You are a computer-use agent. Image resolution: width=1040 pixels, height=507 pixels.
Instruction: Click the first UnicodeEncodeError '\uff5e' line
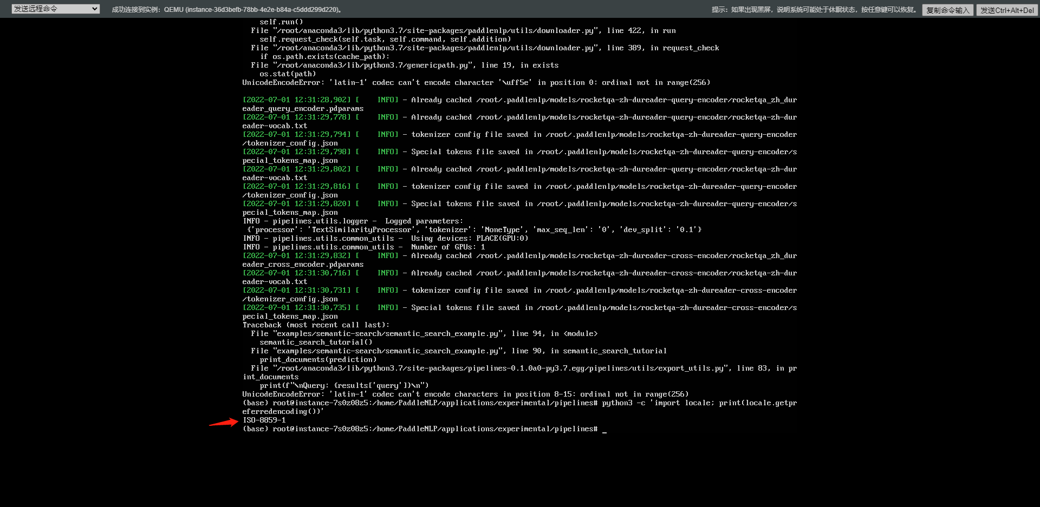click(x=476, y=83)
